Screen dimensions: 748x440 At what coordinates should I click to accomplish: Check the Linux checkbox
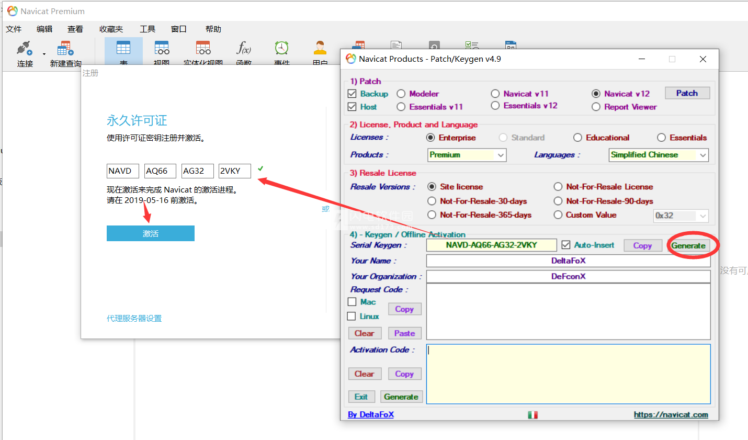pyautogui.click(x=352, y=316)
